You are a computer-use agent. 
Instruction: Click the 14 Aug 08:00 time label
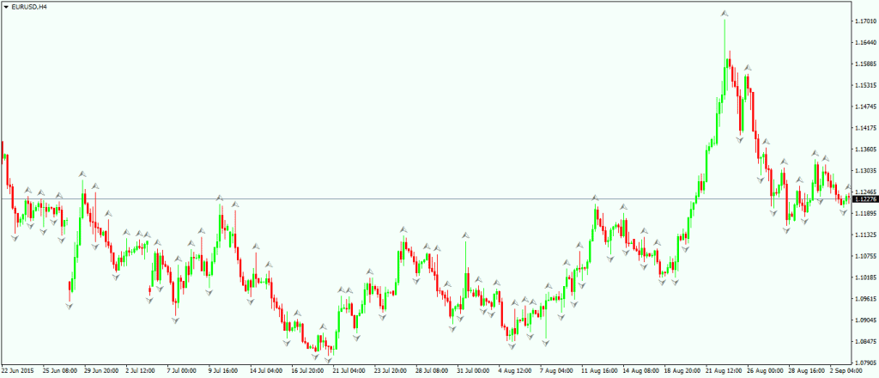640,371
